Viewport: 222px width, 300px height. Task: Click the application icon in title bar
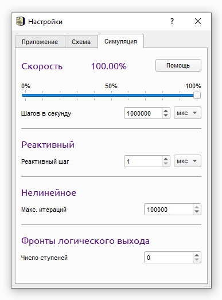click(20, 21)
